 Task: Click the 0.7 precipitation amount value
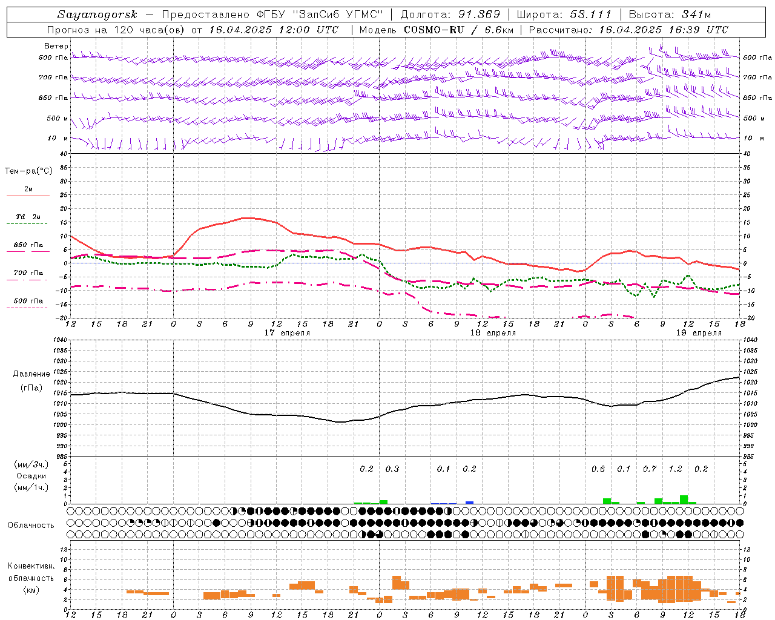coord(650,469)
